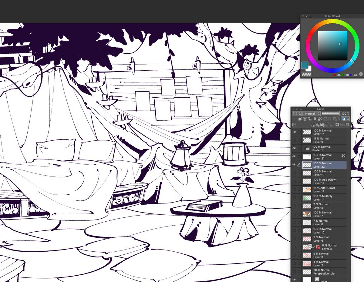The image size is (364, 282).
Task: Click the Delete Layer trash icon
Action: [x=347, y=125]
